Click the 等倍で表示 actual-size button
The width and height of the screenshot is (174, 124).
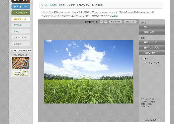(x=115, y=22)
